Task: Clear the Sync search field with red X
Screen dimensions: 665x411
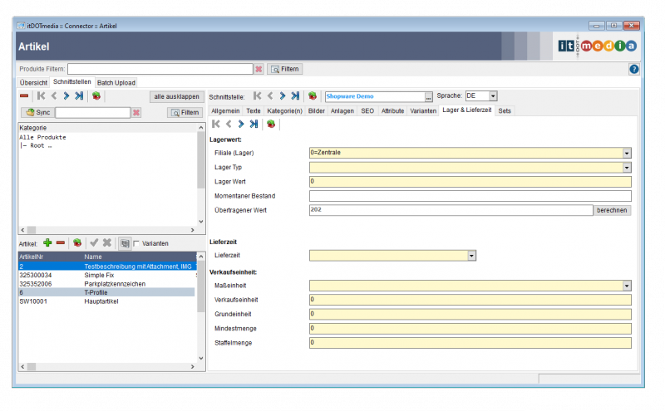Action: (136, 112)
